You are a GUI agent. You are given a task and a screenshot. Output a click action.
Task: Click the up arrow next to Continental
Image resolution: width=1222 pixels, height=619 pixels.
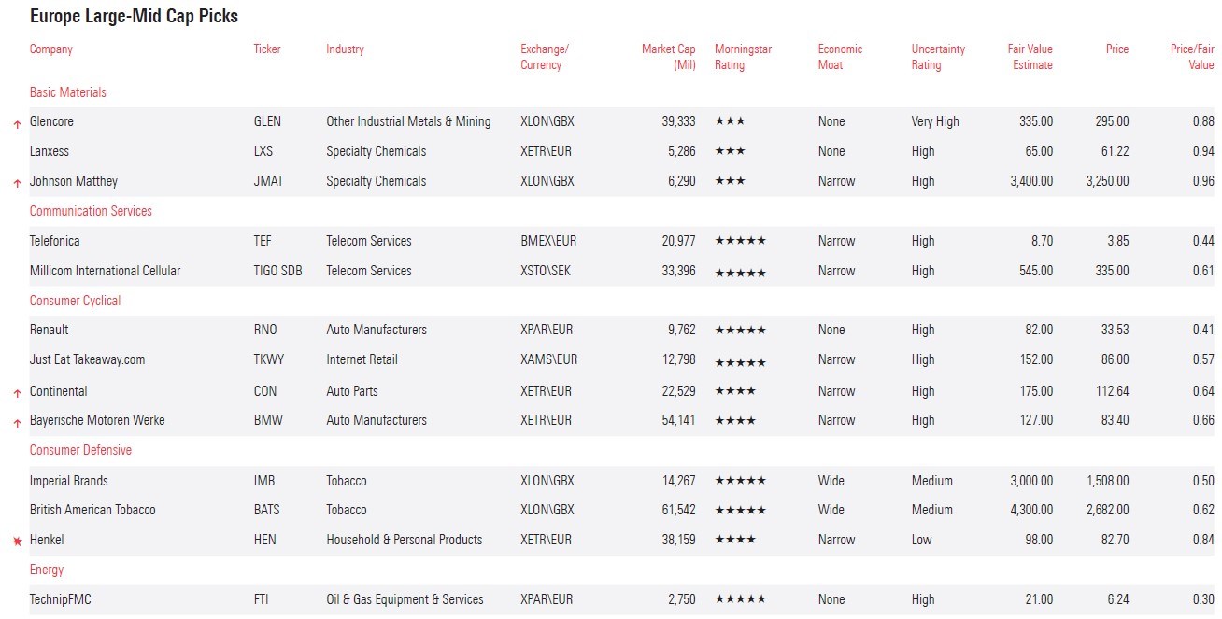17,393
